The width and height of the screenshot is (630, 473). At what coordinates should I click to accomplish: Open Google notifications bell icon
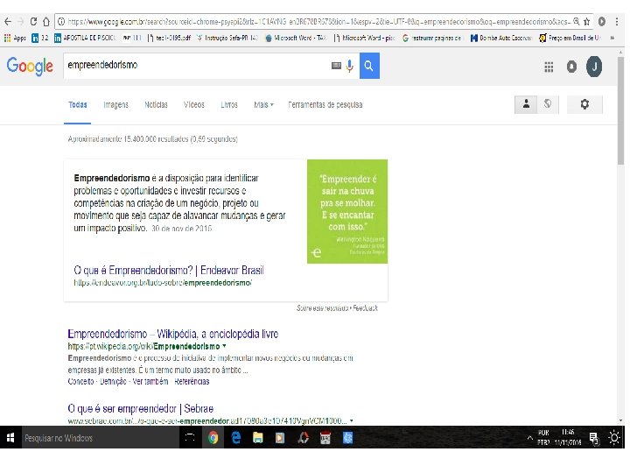571,67
